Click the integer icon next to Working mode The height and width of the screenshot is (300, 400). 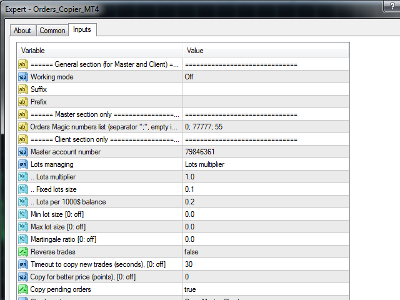(x=23, y=77)
